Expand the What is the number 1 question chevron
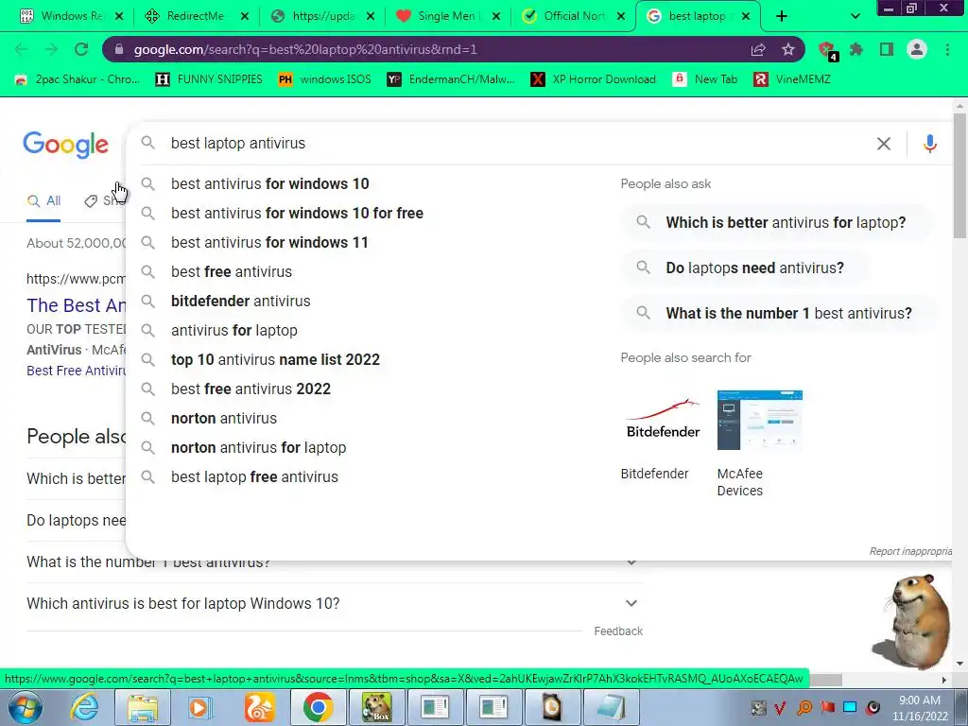 click(x=631, y=562)
